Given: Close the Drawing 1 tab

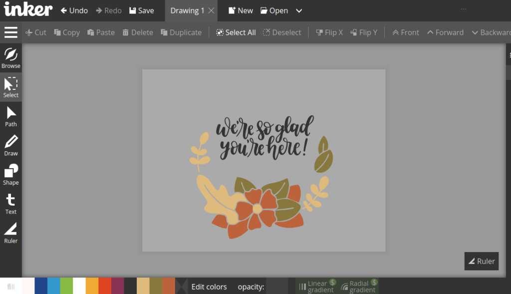Looking at the screenshot, I should coord(212,10).
